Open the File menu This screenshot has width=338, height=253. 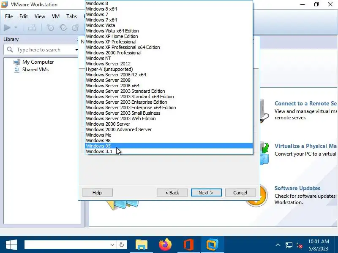coord(9,16)
